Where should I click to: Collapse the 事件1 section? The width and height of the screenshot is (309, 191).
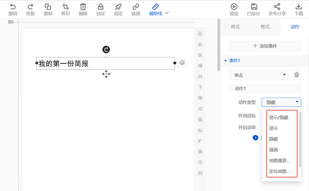click(226, 61)
